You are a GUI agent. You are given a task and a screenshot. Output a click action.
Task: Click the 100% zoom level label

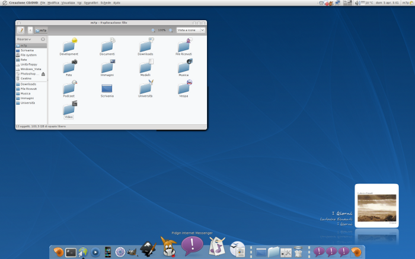point(162,30)
